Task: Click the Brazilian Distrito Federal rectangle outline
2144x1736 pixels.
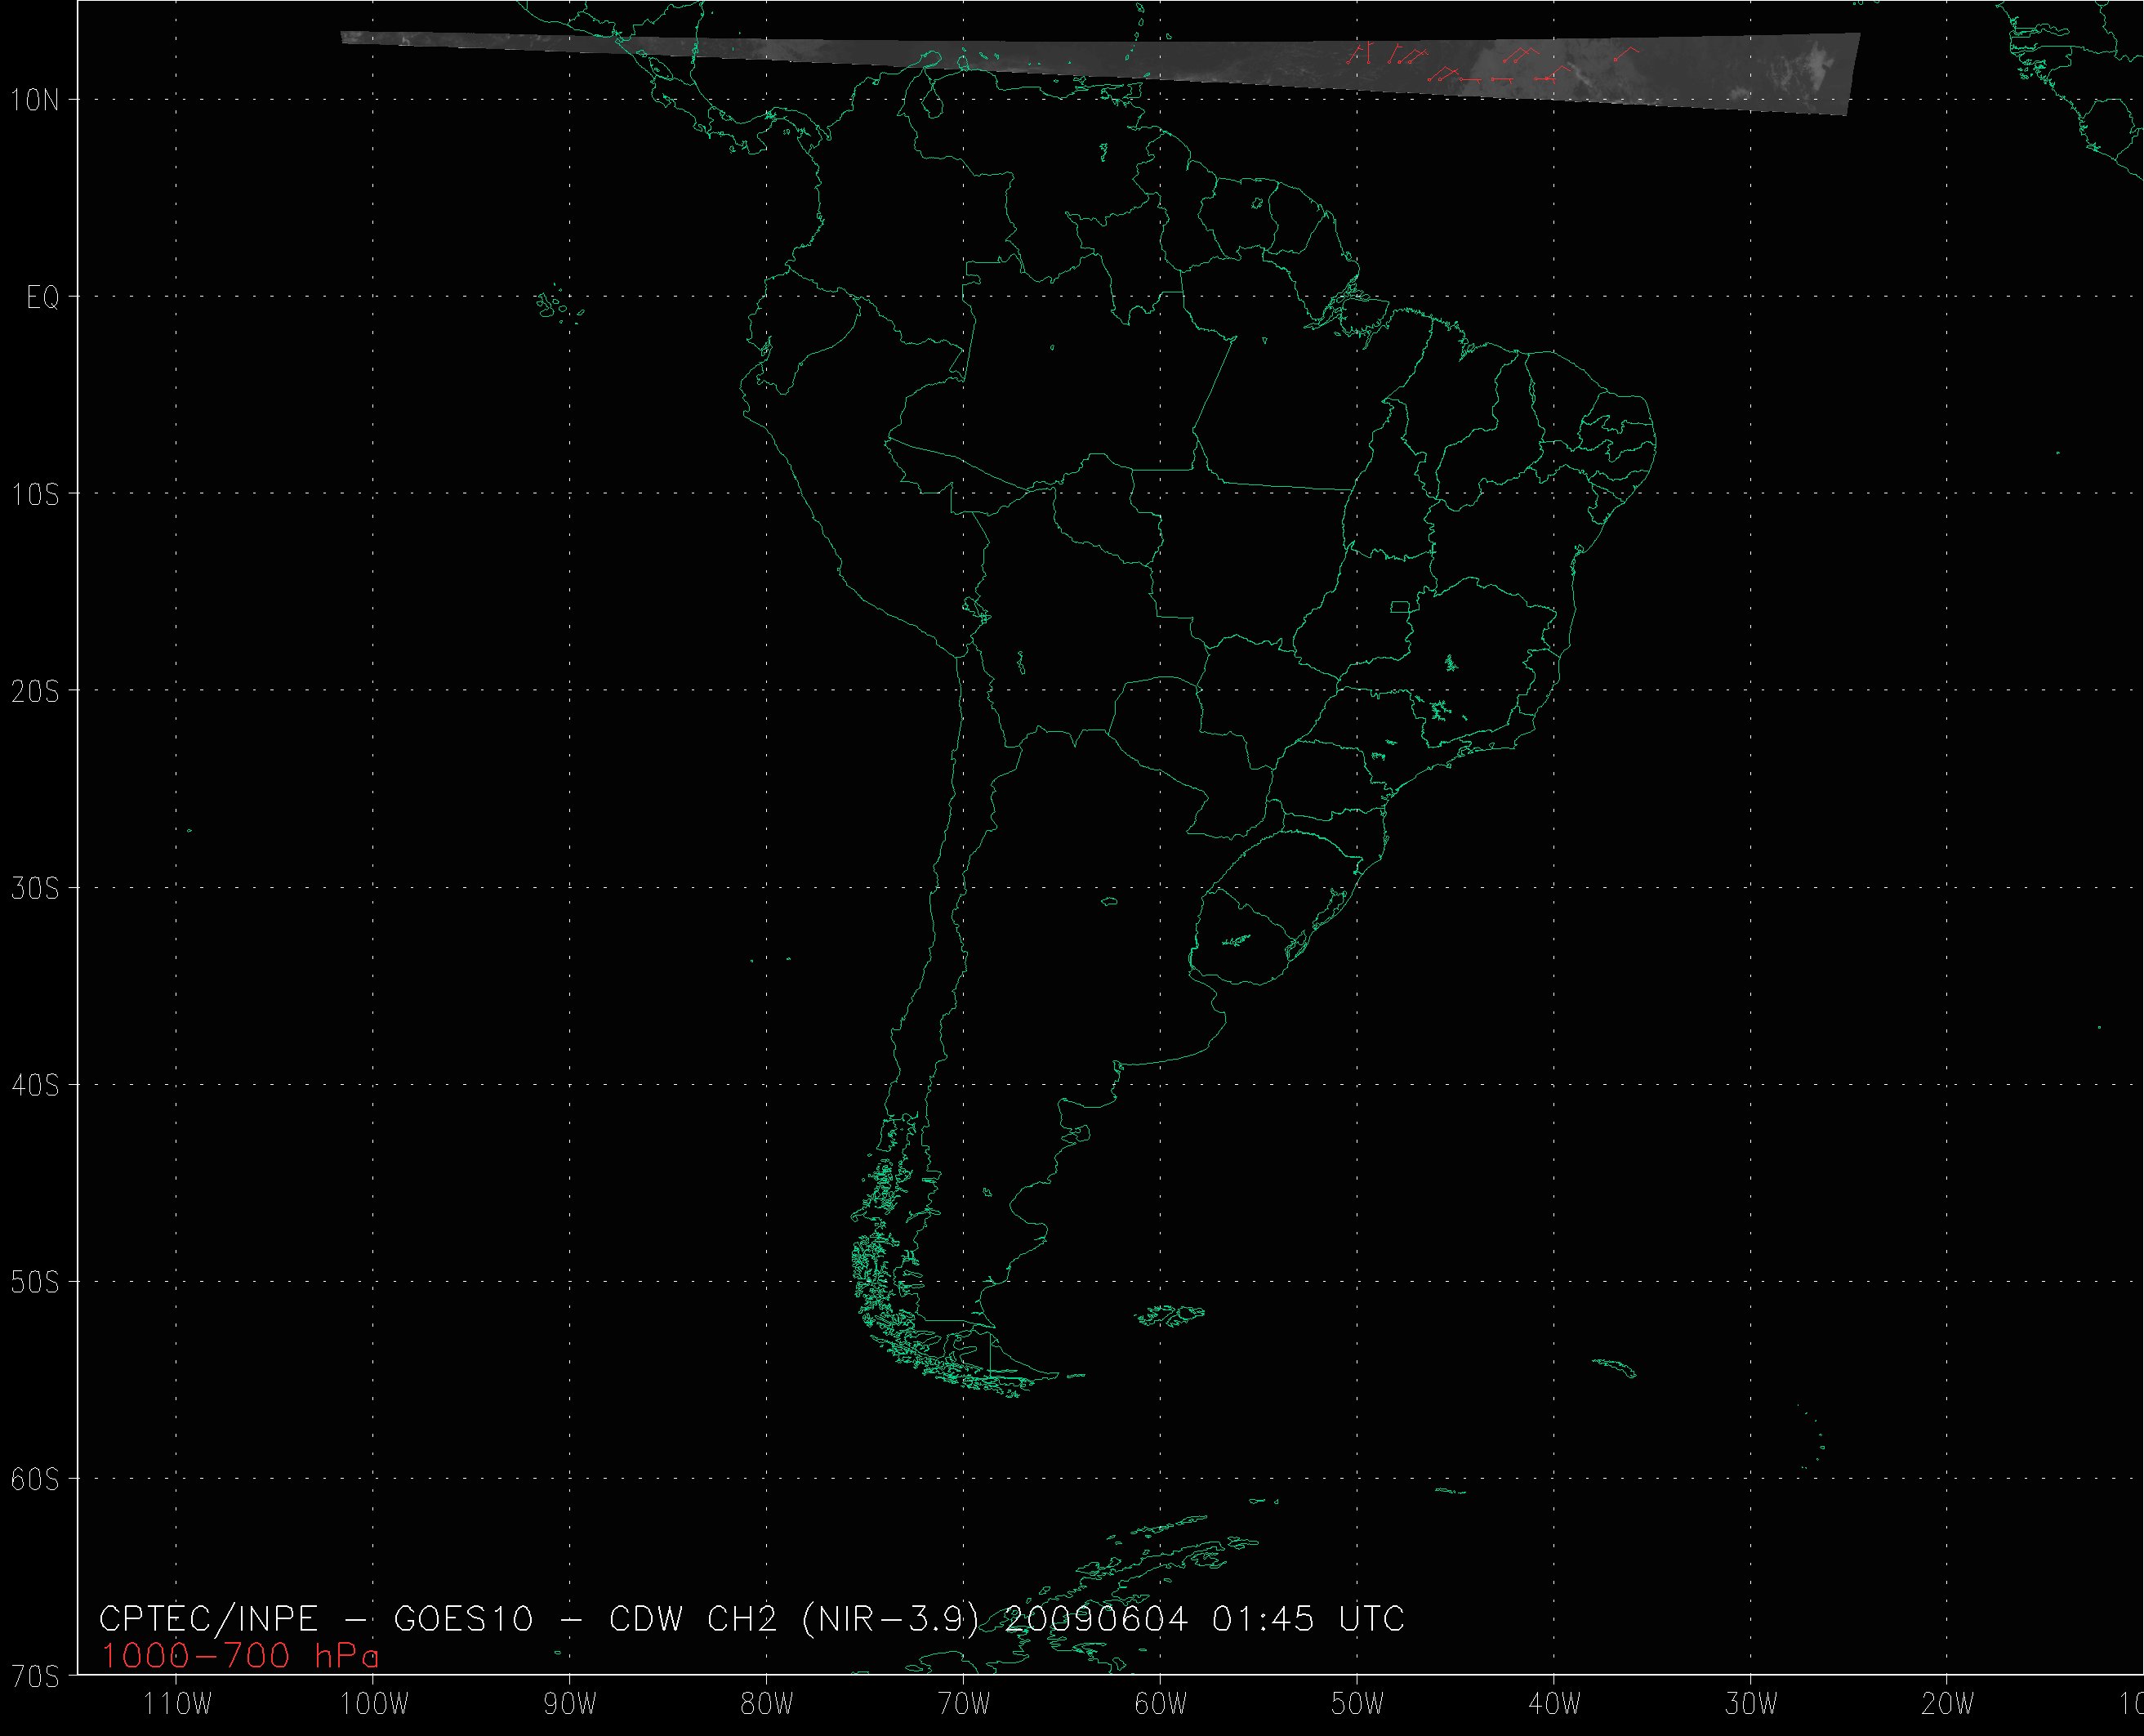Action: point(1402,606)
